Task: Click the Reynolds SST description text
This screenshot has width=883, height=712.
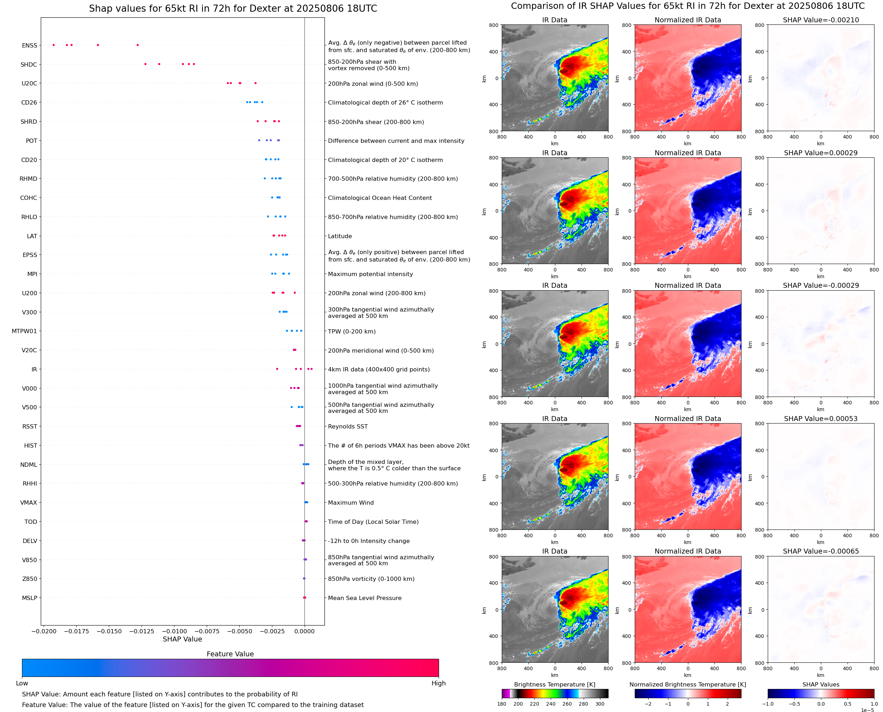Action: pos(348,427)
